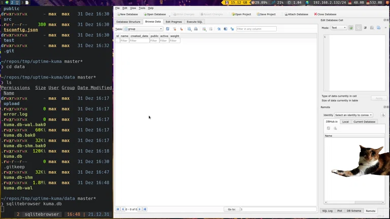Click the refresh icon under the DBHub.io tab

pyautogui.click(x=329, y=128)
